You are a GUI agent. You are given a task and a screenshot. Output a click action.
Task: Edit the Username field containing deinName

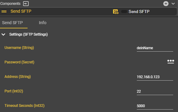155,48
